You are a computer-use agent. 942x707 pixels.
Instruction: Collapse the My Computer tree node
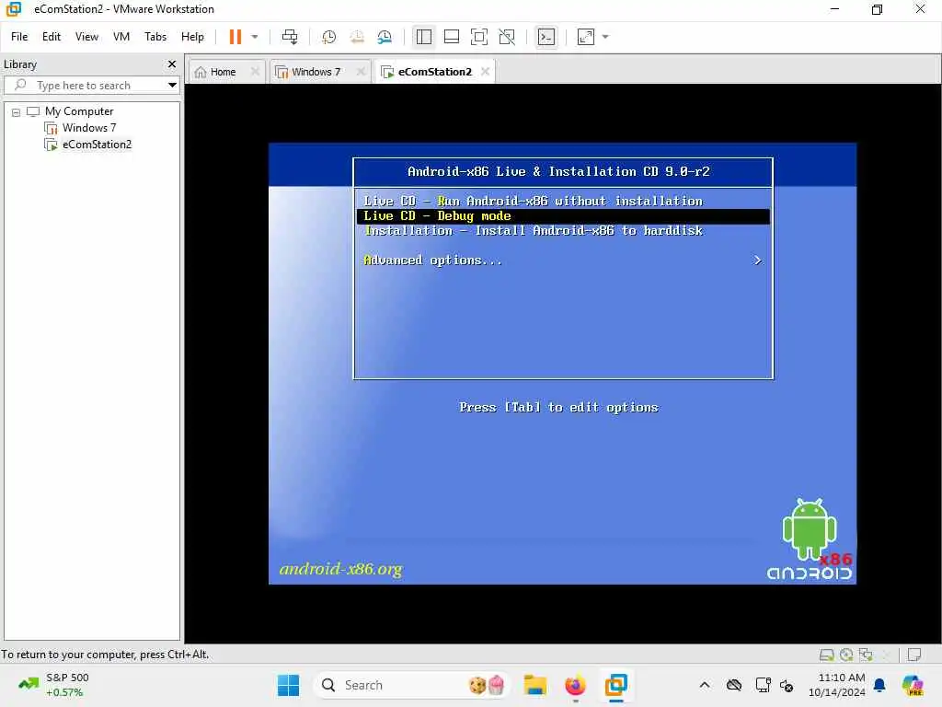click(17, 111)
